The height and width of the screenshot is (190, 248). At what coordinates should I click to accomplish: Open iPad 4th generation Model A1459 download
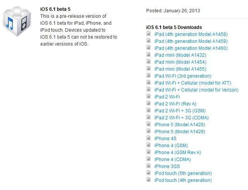pos(191,41)
